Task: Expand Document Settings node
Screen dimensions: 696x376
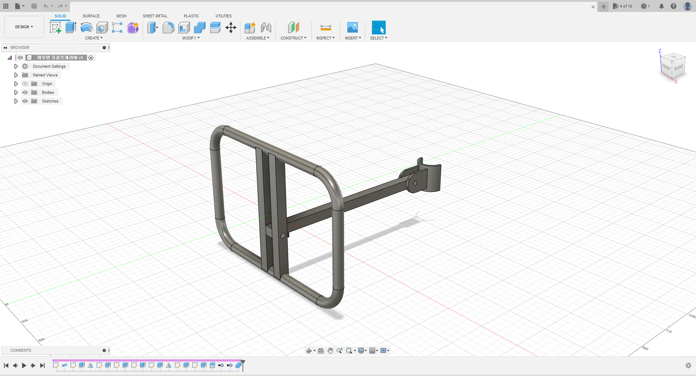Action: click(x=16, y=66)
